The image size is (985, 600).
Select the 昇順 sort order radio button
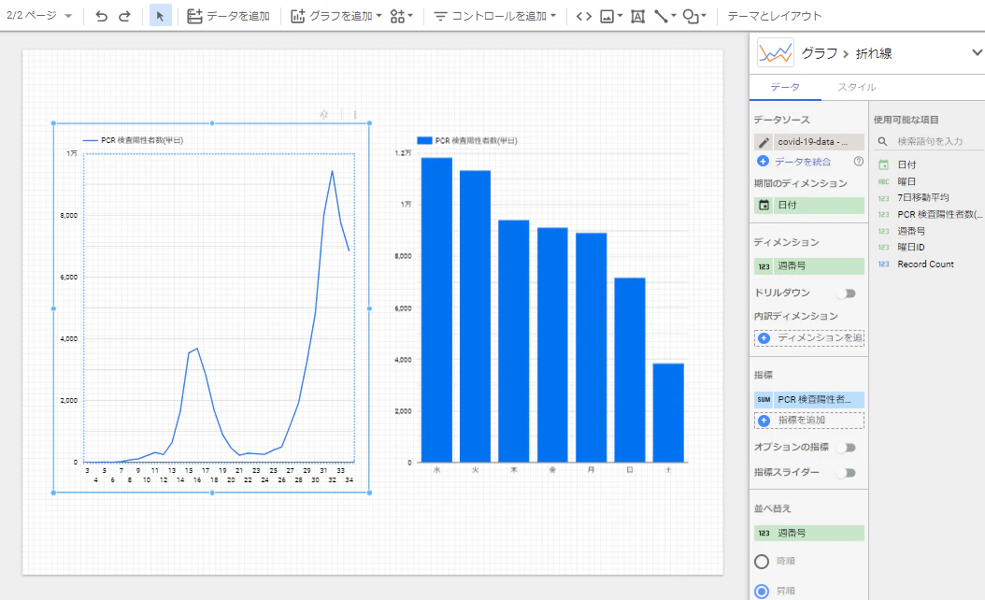point(762,592)
